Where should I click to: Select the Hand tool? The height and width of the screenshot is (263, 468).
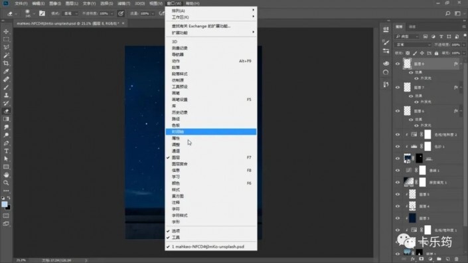tap(6, 175)
